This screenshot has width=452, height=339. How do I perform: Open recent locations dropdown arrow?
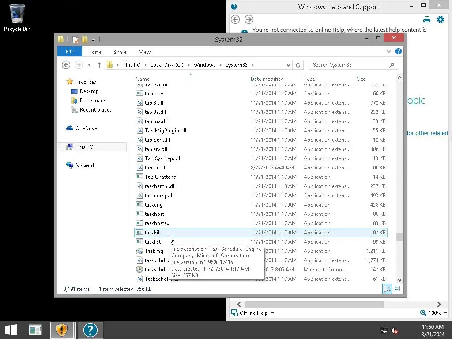click(x=89, y=65)
